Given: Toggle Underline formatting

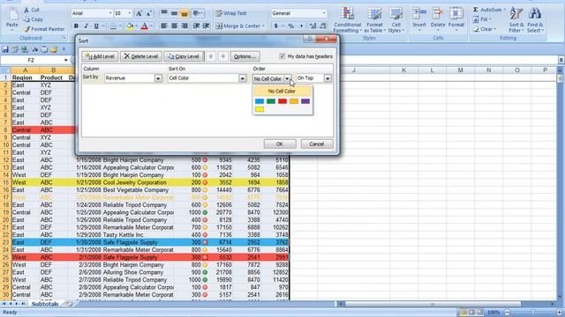Looking at the screenshot, I should pos(96,26).
